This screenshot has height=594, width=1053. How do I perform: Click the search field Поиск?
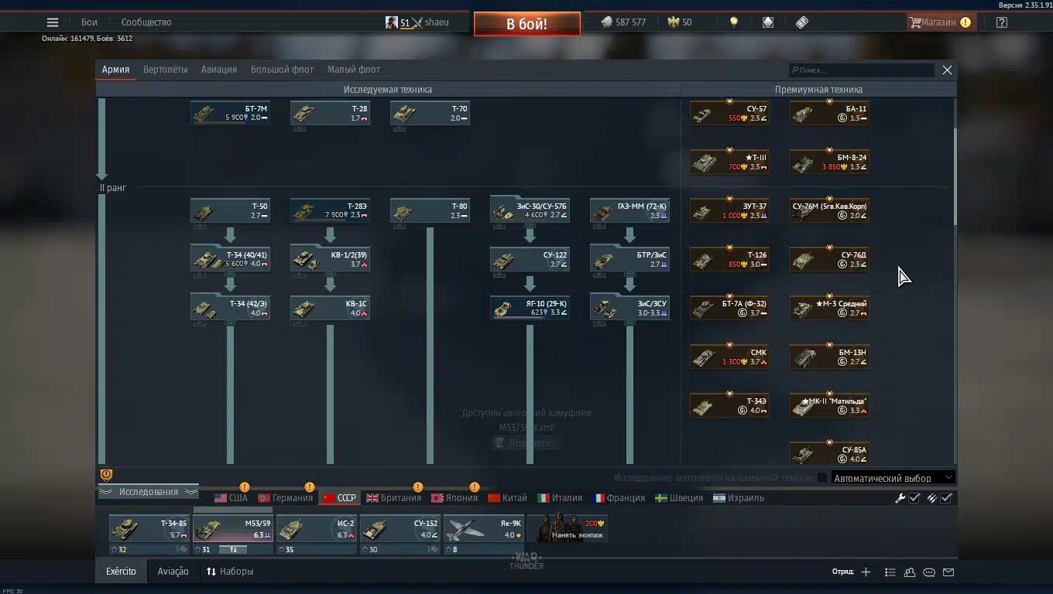click(x=861, y=70)
